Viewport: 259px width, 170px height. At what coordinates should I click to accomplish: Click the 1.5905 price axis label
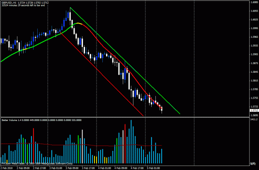(x=254, y=54)
